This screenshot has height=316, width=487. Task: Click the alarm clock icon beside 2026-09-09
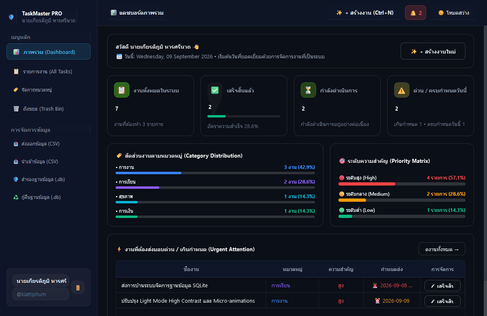coord(377,301)
